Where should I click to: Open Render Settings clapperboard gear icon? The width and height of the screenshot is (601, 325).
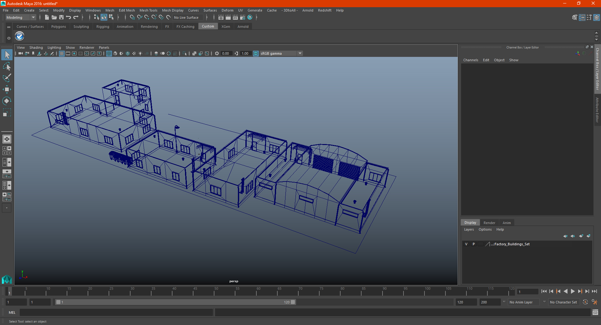(243, 17)
